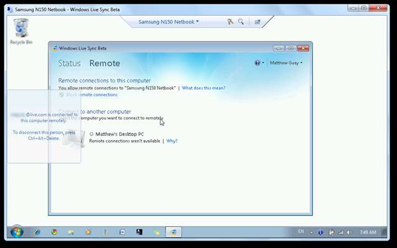Viewport: 397px width, 248px height.
Task: Click the "Remote connections to this computer" heading
Action: (x=104, y=81)
